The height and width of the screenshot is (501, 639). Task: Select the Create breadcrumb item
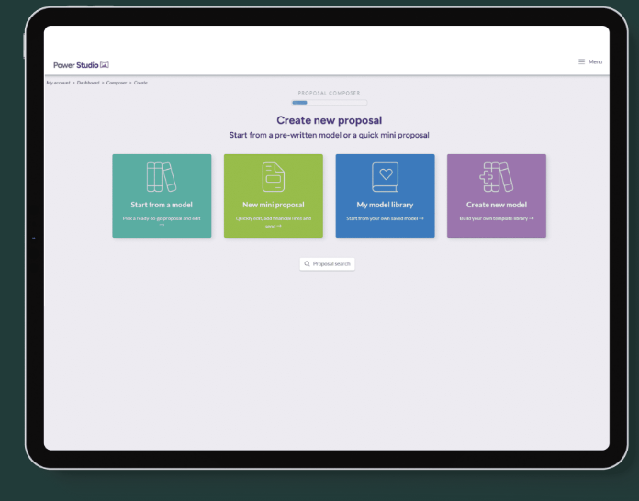coord(140,83)
